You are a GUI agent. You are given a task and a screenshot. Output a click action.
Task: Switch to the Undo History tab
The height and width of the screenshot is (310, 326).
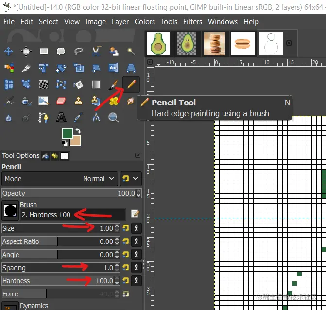[55, 155]
